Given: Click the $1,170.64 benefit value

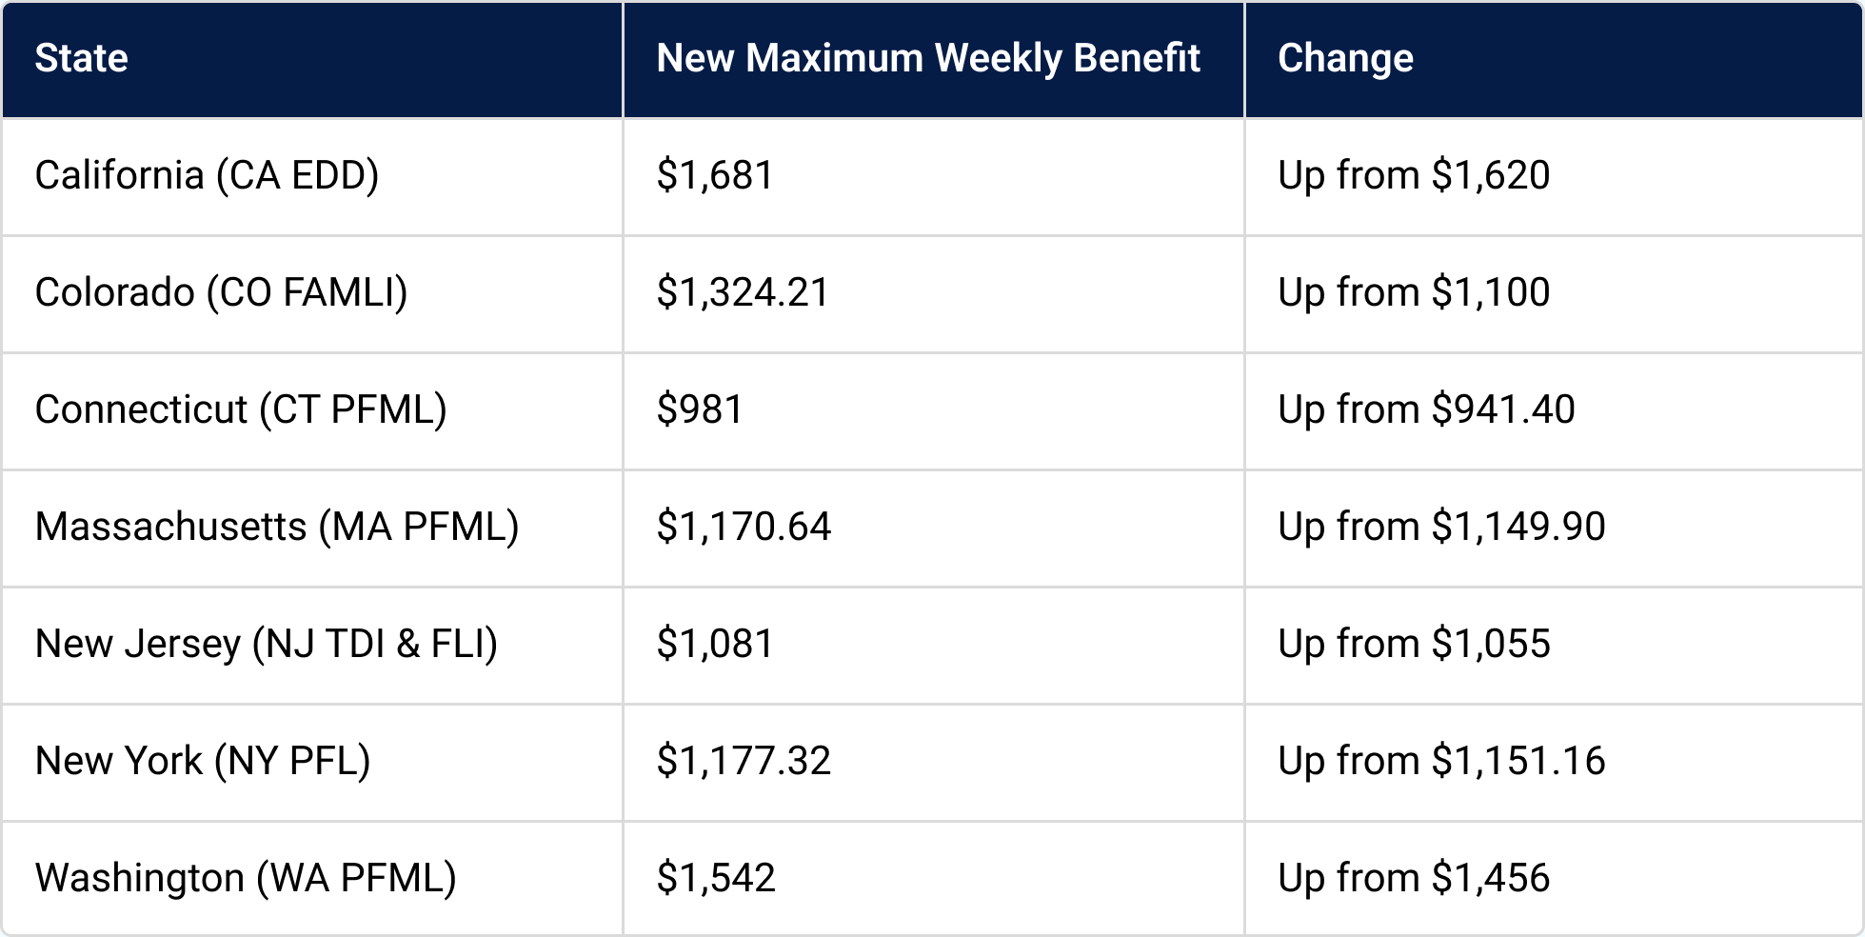Looking at the screenshot, I should click(x=744, y=528).
